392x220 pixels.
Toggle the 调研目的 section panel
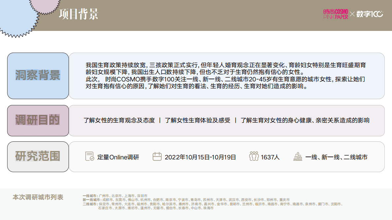pyautogui.click(x=38, y=120)
